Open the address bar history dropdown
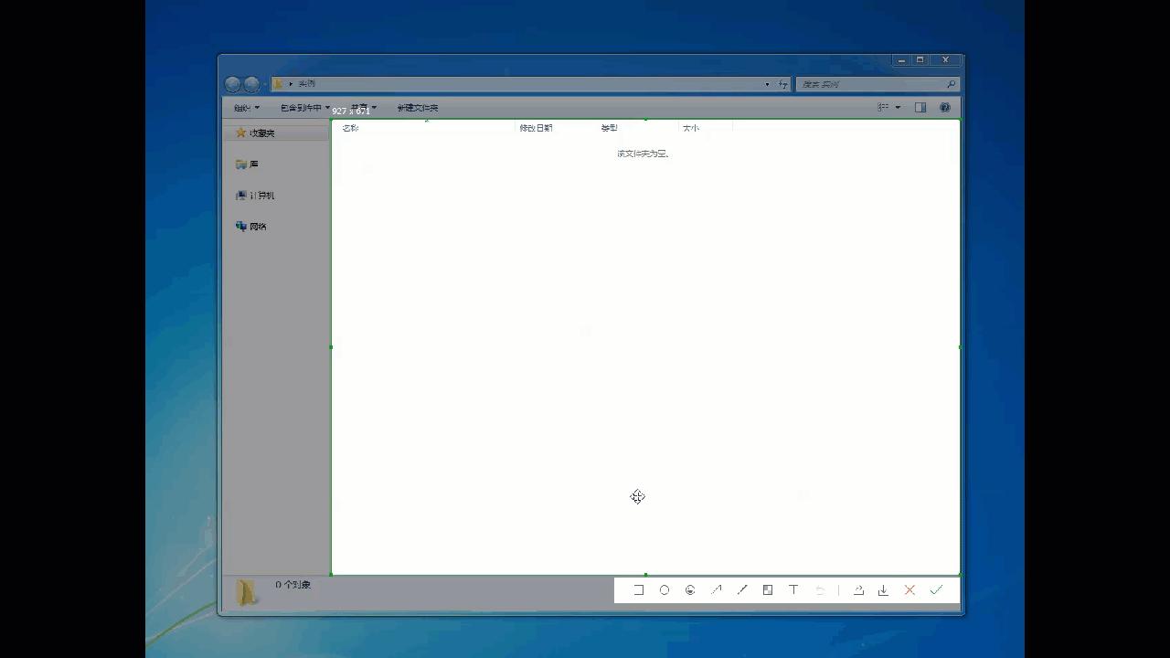The image size is (1170, 658). (x=767, y=84)
